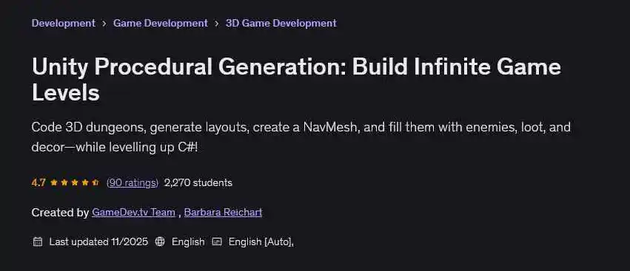630x271 pixels.
Task: Click the 4.7 rating score
Action: (38, 183)
